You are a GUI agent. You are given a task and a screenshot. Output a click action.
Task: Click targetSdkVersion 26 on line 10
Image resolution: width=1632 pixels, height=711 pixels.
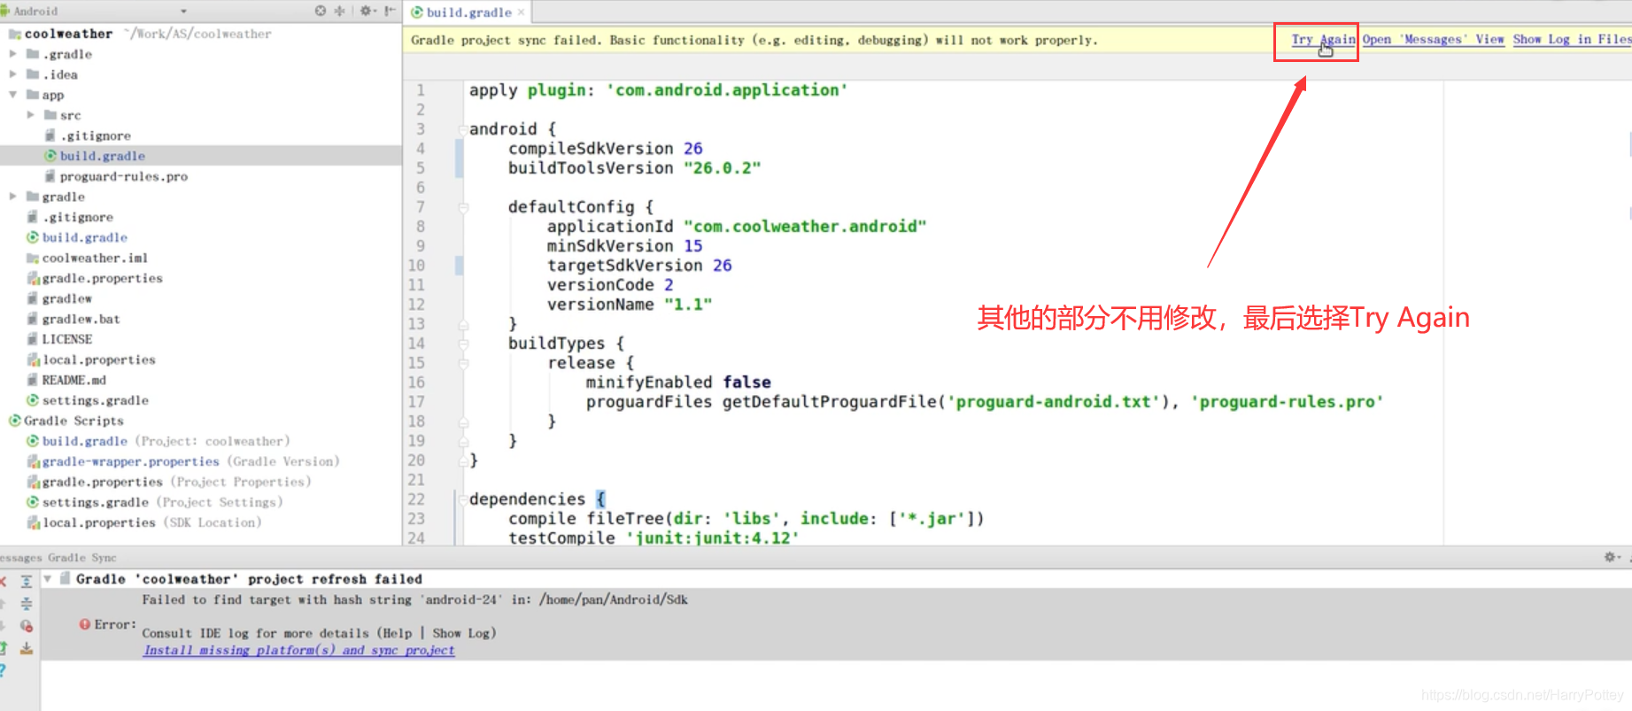click(639, 266)
